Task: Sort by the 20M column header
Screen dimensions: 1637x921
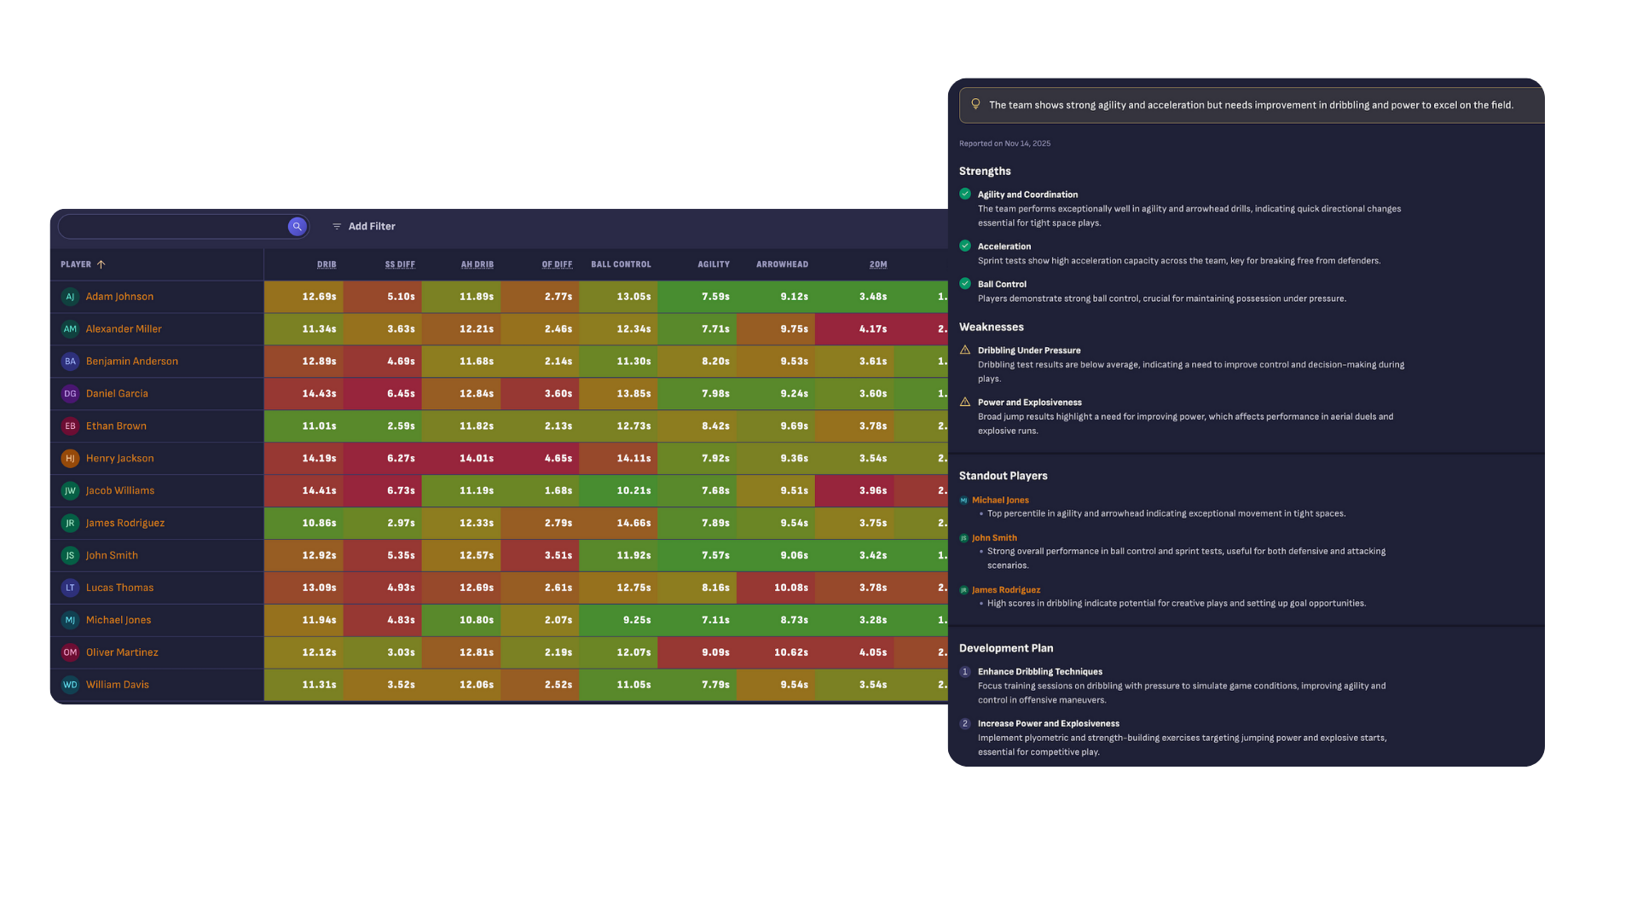Action: tap(878, 264)
